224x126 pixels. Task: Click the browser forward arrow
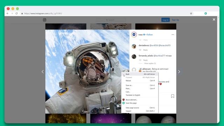point(12,13)
